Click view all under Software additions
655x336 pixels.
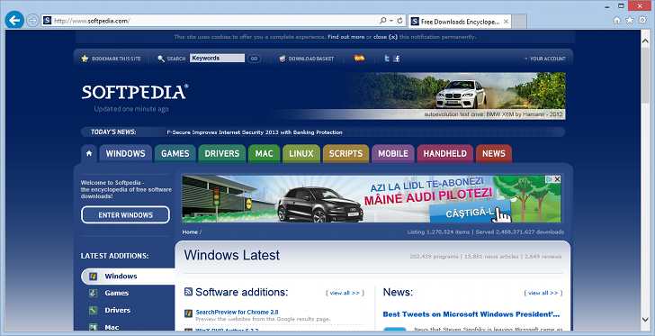[x=345, y=293]
